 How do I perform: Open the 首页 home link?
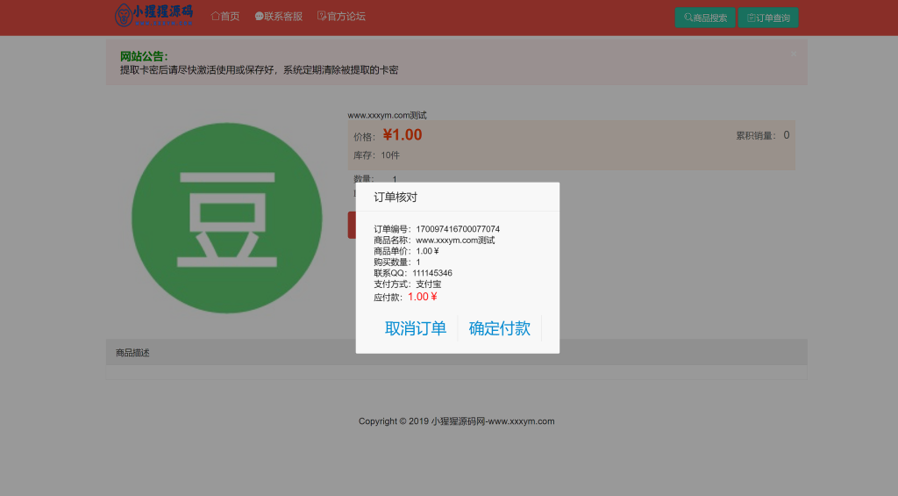[x=225, y=16]
